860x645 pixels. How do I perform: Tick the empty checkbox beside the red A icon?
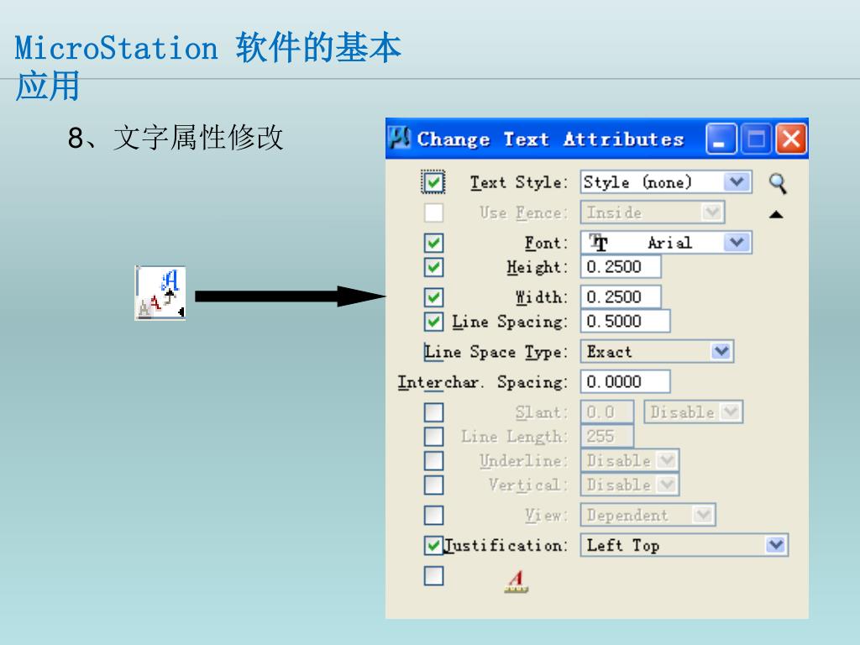(x=433, y=576)
